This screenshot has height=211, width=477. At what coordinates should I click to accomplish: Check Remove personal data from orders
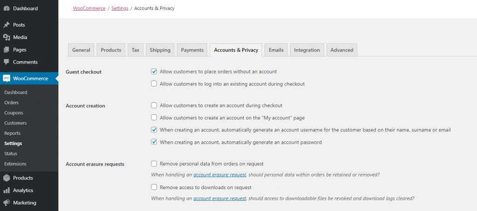tap(154, 164)
